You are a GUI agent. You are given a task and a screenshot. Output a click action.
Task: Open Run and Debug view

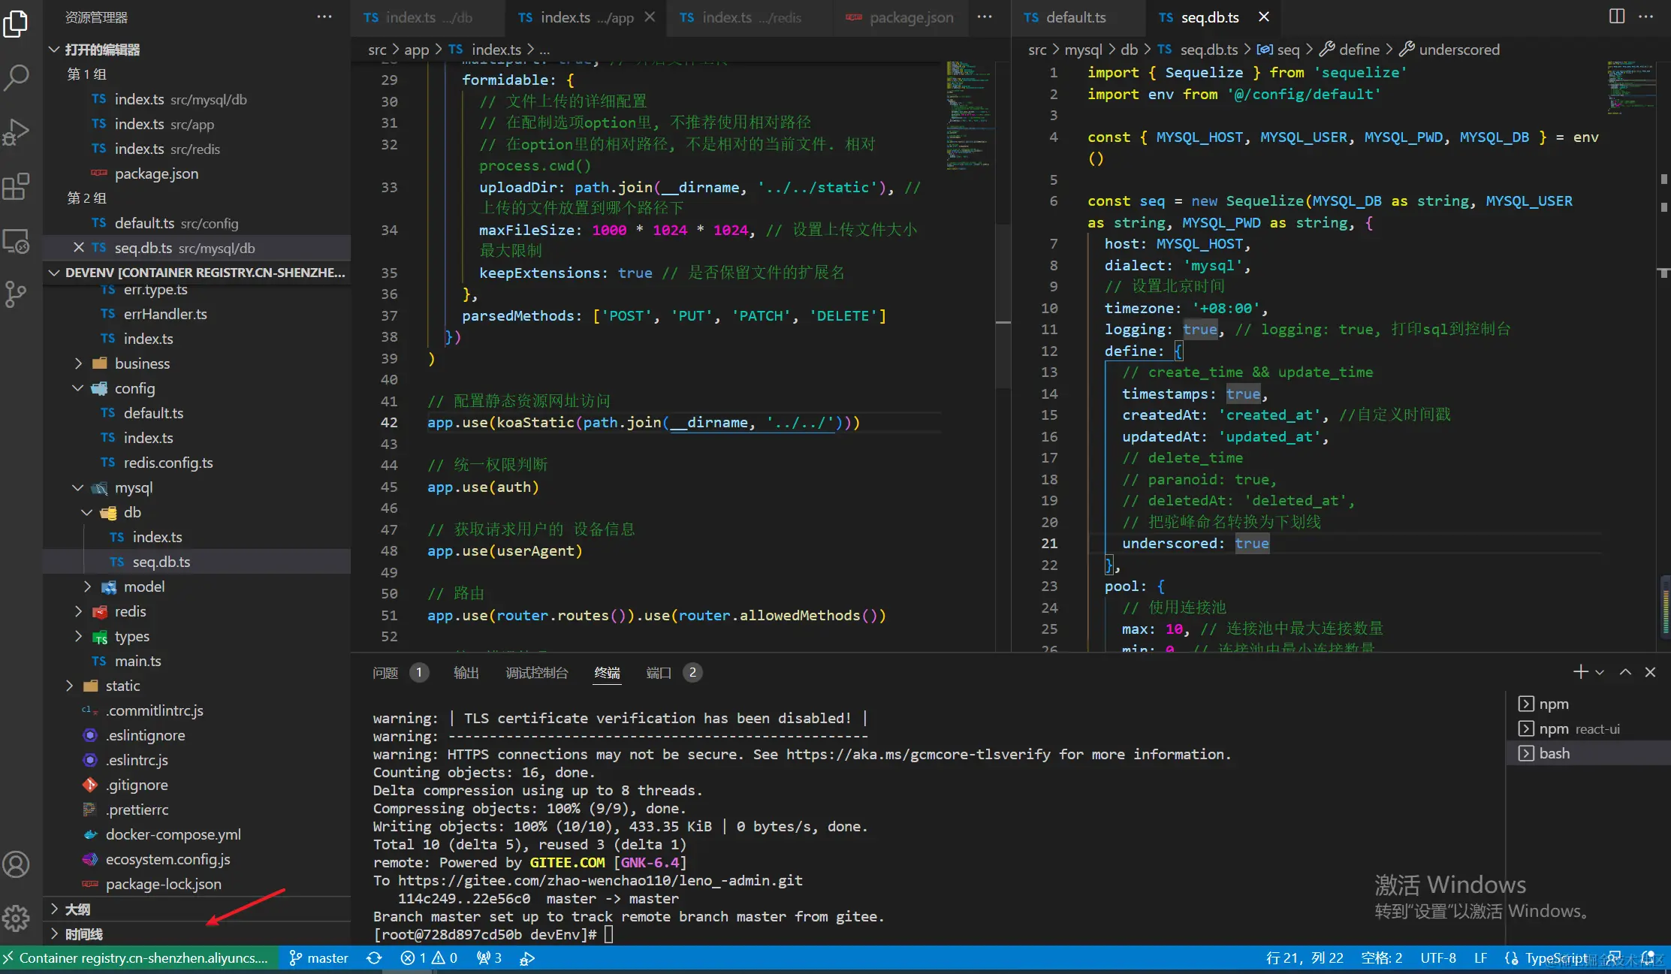pos(17,131)
